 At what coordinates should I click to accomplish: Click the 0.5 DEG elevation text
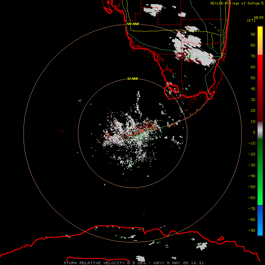(x=136, y=263)
